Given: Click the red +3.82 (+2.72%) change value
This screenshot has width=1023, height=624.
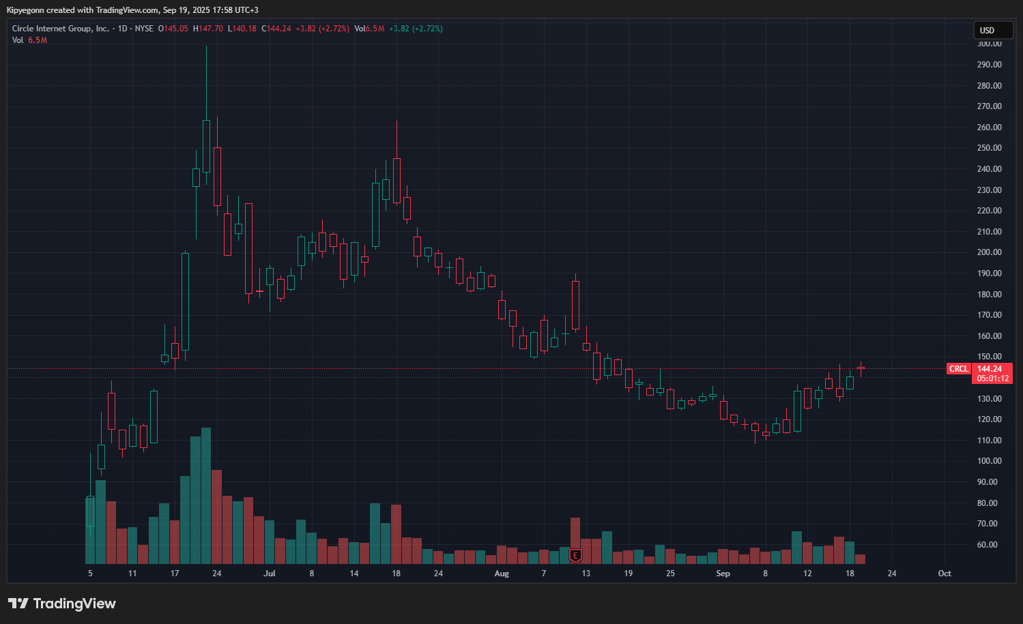Looking at the screenshot, I should [x=322, y=29].
